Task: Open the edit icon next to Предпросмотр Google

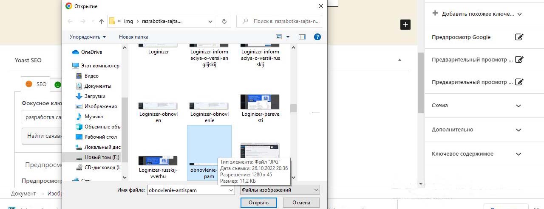Action: pos(519,37)
